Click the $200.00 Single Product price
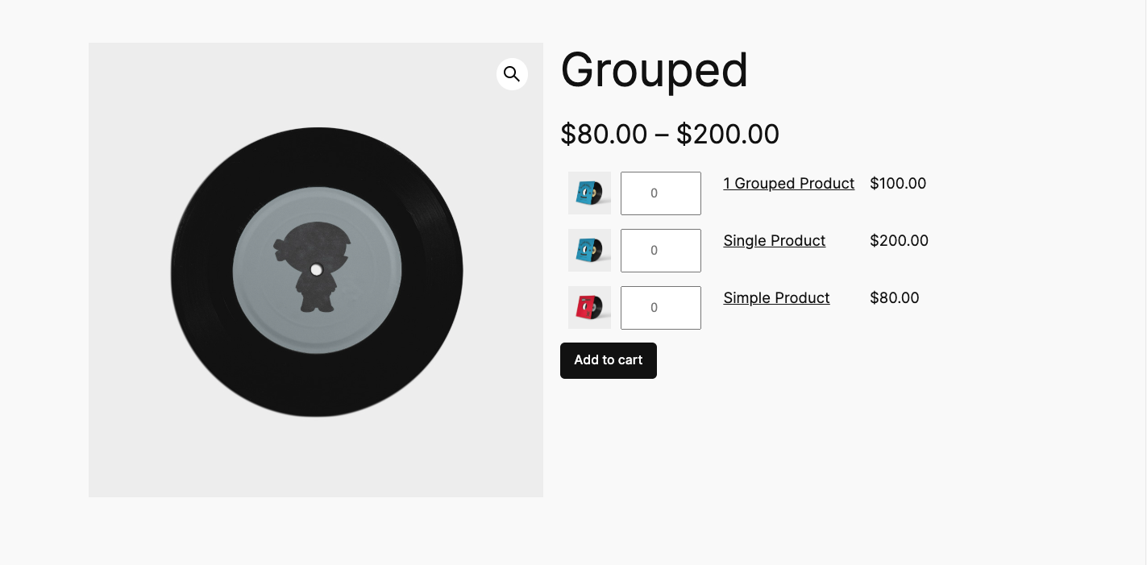1147x565 pixels. coord(899,241)
